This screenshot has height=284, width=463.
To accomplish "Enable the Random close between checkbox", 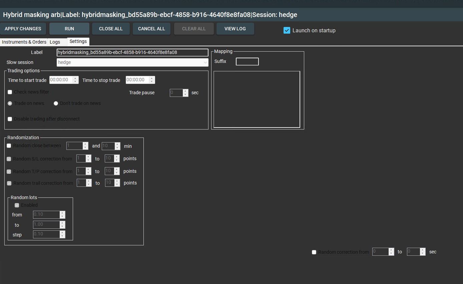I will click(9, 145).
